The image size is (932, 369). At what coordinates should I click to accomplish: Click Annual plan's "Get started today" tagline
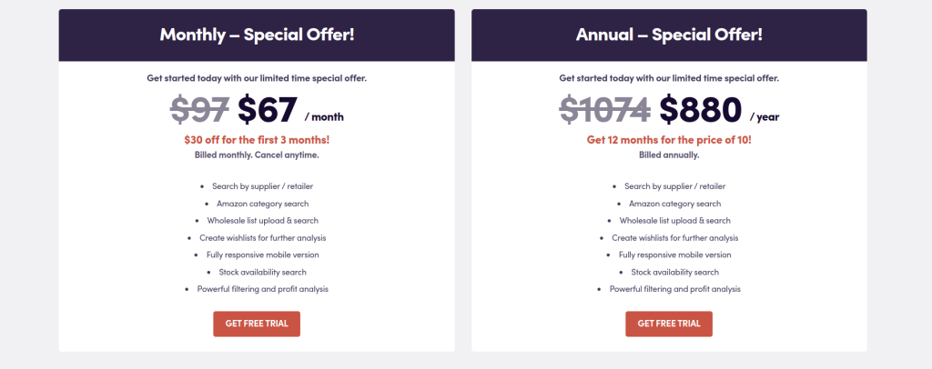(669, 78)
